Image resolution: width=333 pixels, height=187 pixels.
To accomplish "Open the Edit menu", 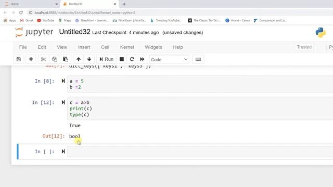I will 42,47.
